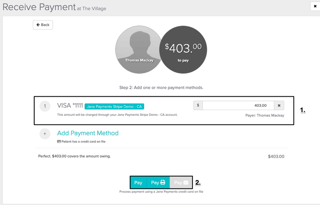
Task: Select the number 1 payment step circle
Action: (x=45, y=106)
